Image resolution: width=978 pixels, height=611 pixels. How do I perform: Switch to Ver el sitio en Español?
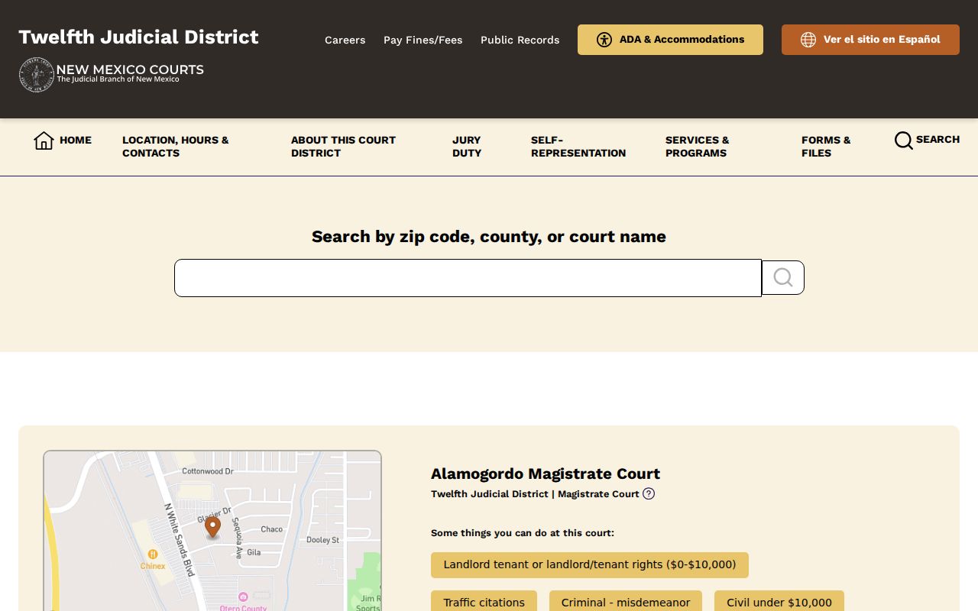point(870,40)
